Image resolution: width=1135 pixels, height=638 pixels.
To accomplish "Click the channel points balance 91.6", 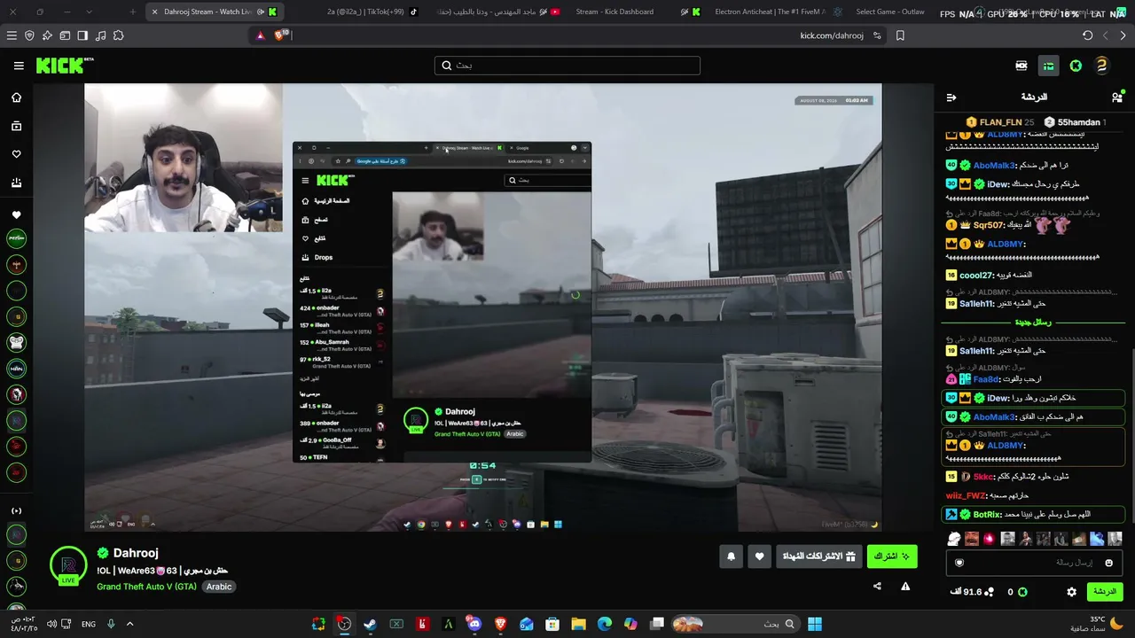I will (972, 592).
